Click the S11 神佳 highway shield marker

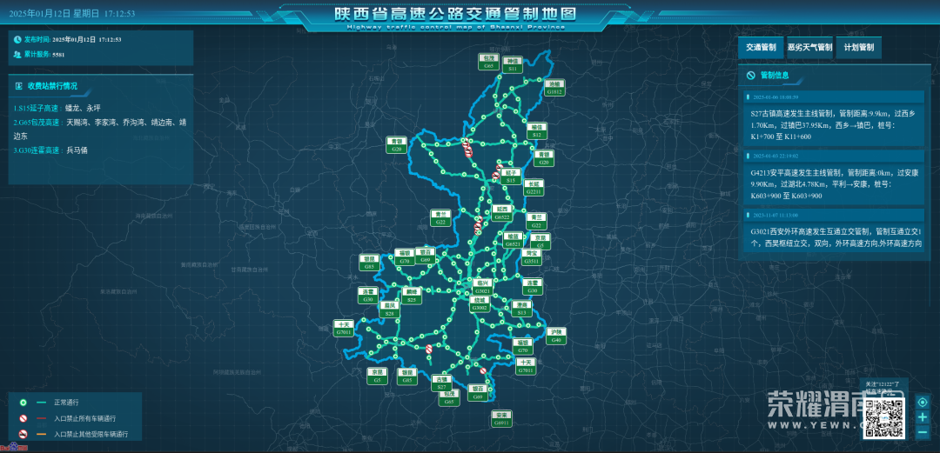(x=514, y=65)
